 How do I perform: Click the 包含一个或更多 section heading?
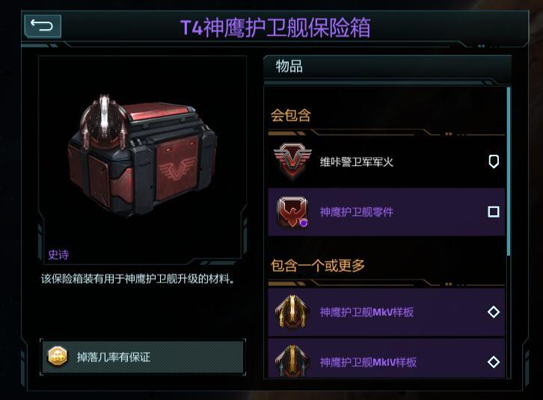[318, 265]
